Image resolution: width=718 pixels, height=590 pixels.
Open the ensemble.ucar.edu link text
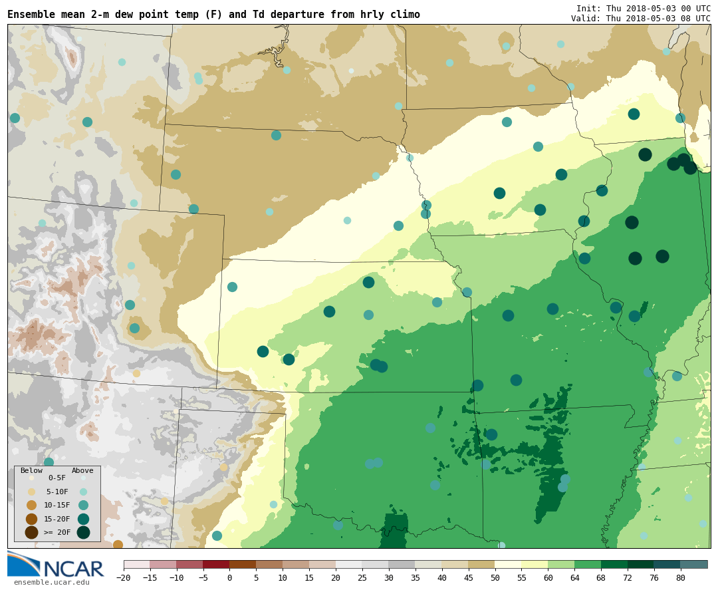point(51,582)
